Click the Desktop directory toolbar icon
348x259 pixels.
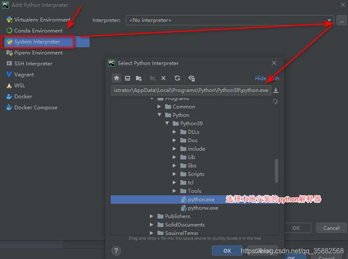tap(128, 78)
